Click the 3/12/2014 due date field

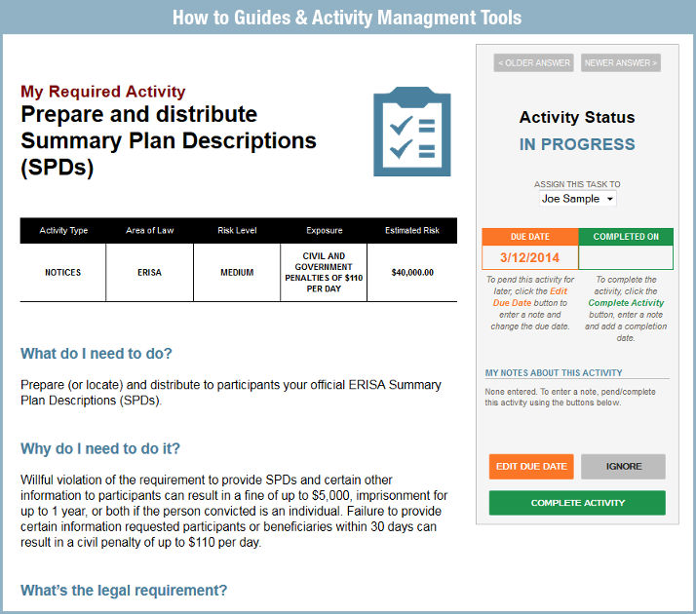coord(529,257)
